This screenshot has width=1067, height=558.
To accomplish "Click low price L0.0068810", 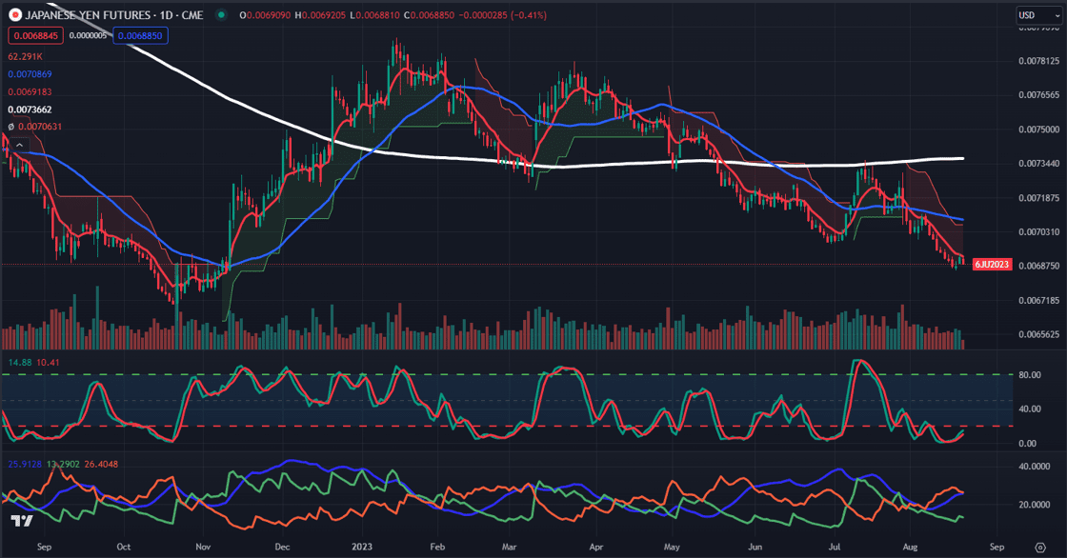I will click(375, 15).
